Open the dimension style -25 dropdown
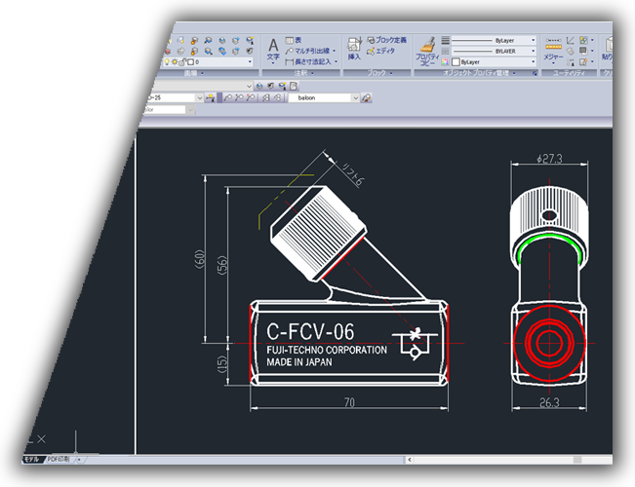The width and height of the screenshot is (635, 487). tap(199, 97)
